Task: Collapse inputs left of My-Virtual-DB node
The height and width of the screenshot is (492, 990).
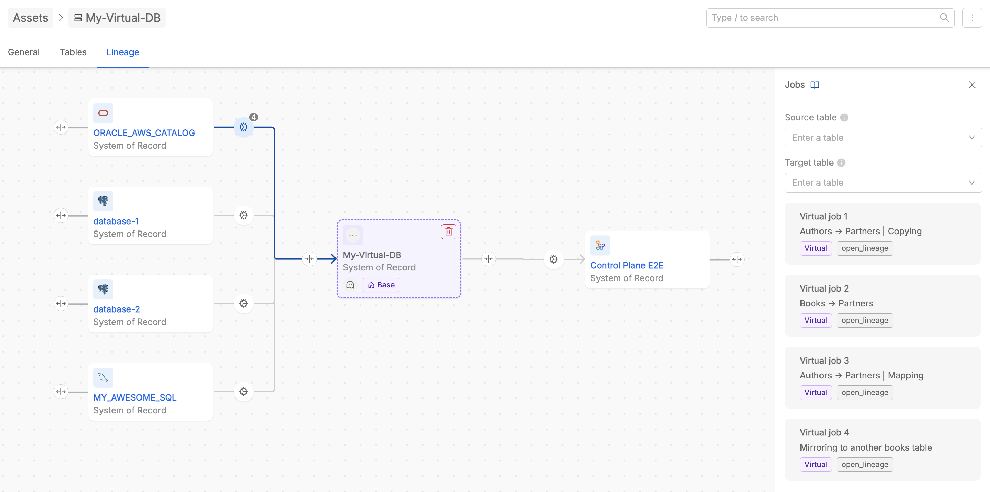Action: click(x=309, y=259)
